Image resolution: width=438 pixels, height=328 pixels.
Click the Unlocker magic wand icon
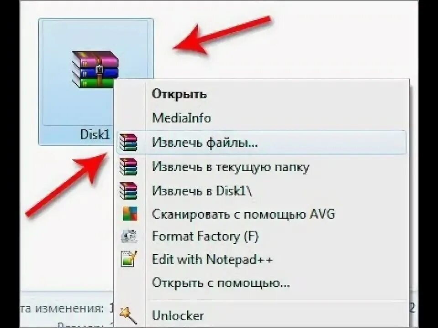pos(128,315)
